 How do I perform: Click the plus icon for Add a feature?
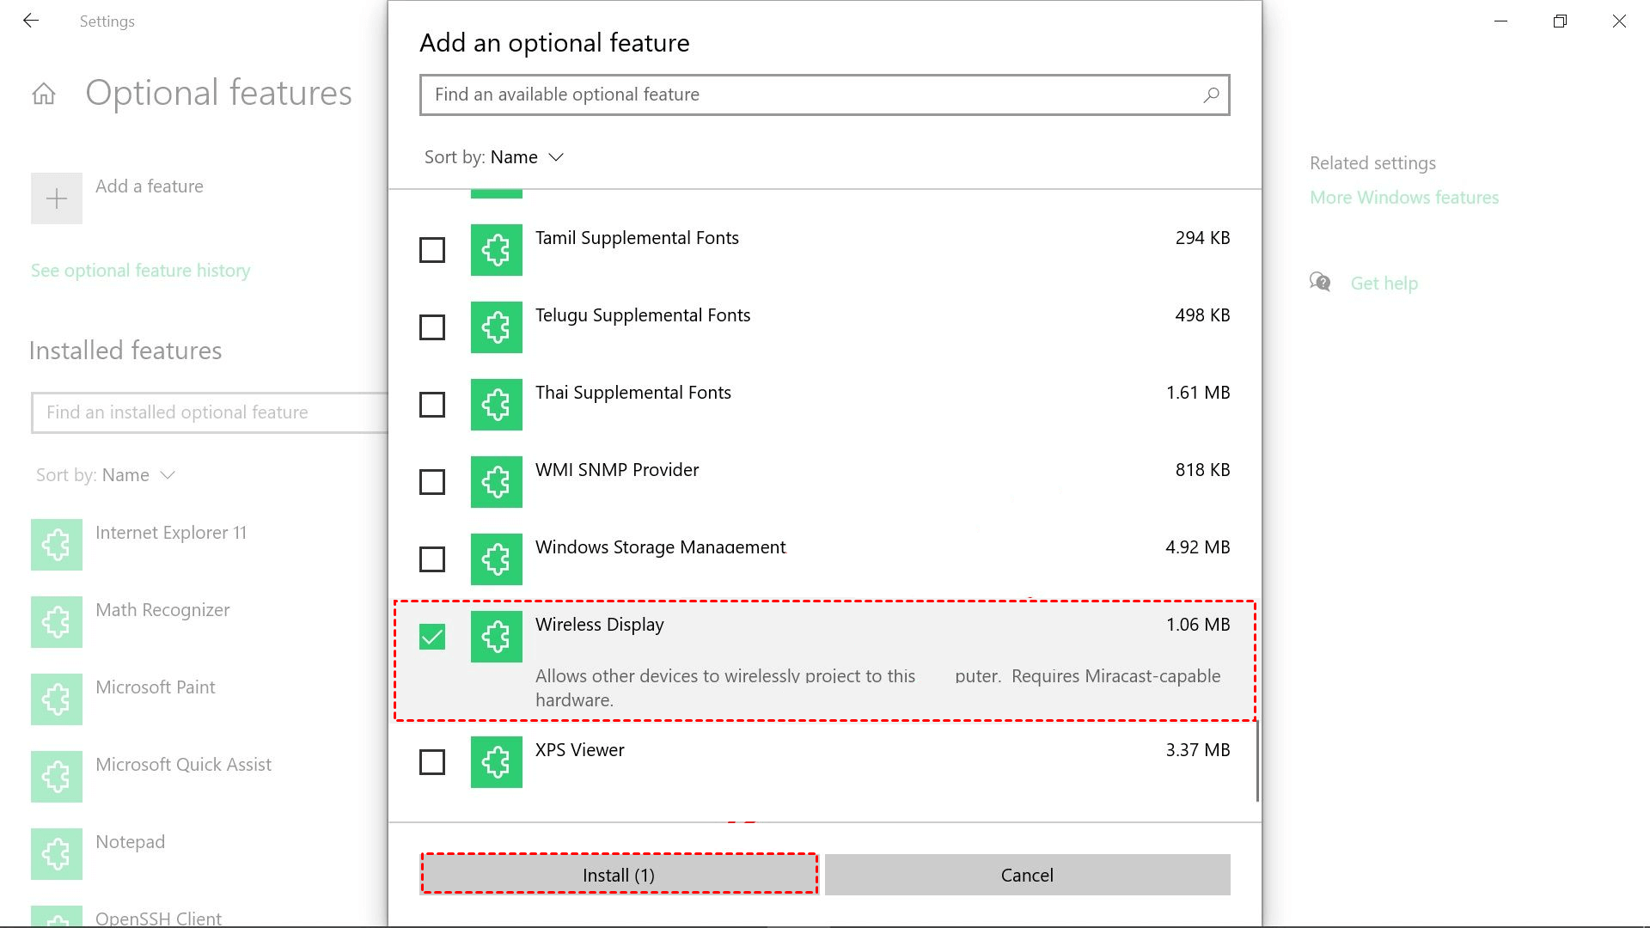pyautogui.click(x=57, y=198)
